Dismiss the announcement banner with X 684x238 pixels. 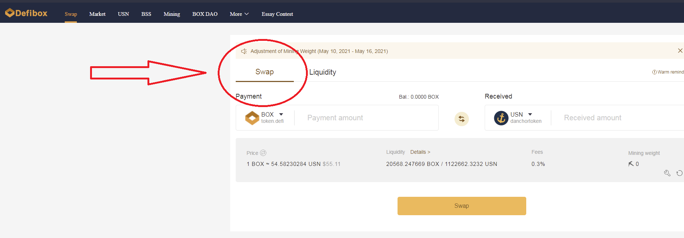(680, 51)
